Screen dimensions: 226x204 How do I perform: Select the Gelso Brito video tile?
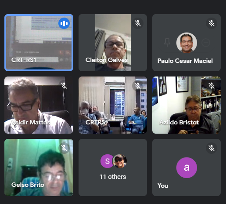[x=39, y=168]
